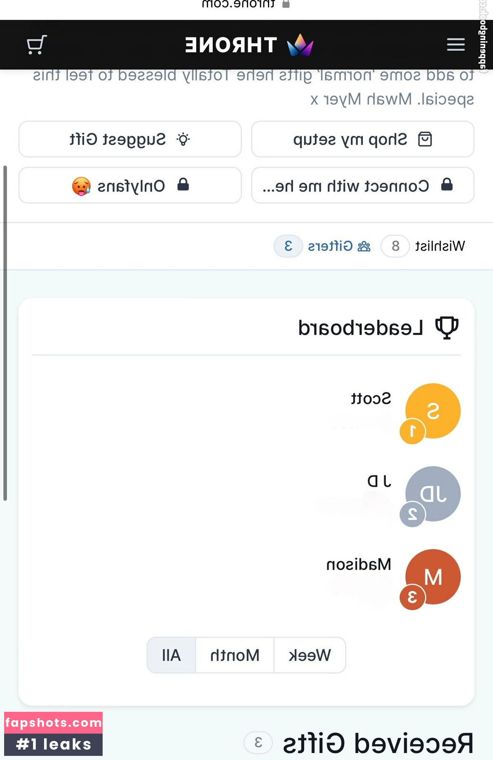Click Madison's red avatar circle
This screenshot has width=493, height=760.
tap(432, 577)
